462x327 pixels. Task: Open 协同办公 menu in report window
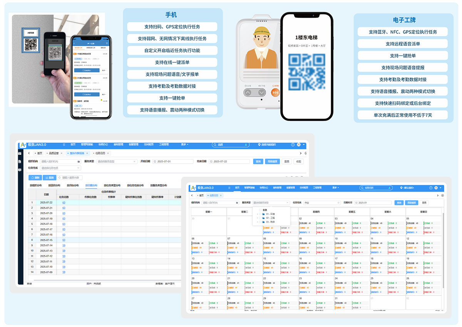[103, 144]
